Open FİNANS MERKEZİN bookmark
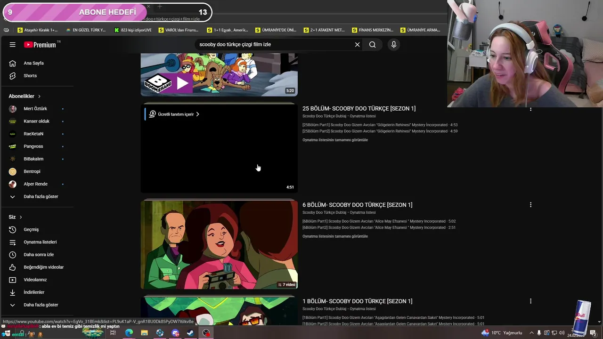 373,30
